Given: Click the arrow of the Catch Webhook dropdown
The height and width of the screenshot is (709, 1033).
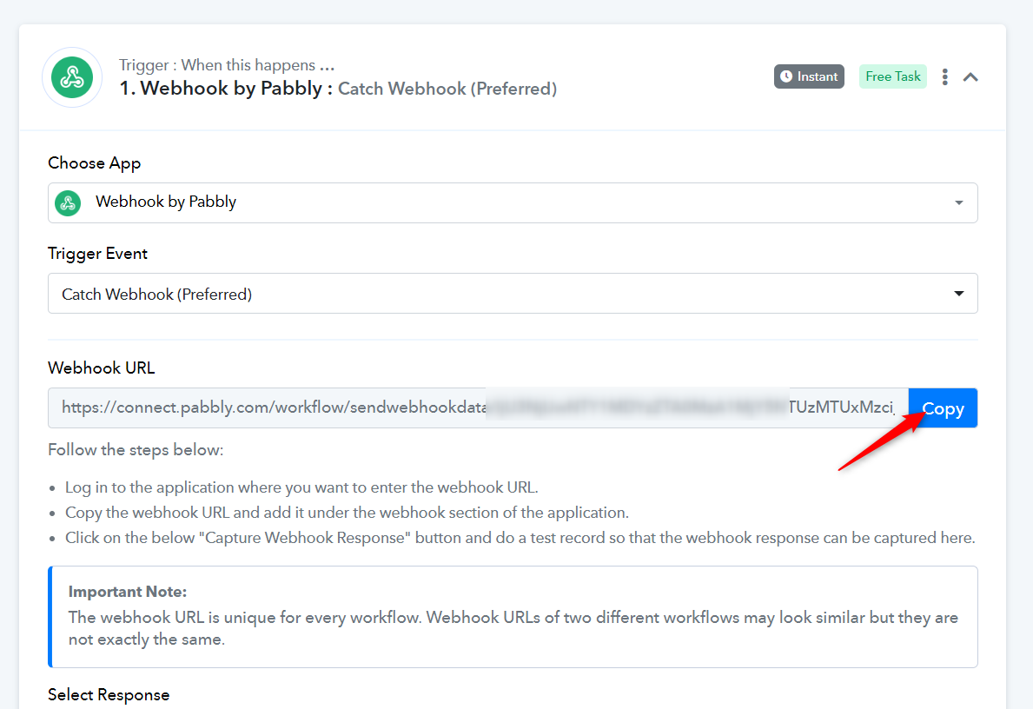Looking at the screenshot, I should pos(958,293).
